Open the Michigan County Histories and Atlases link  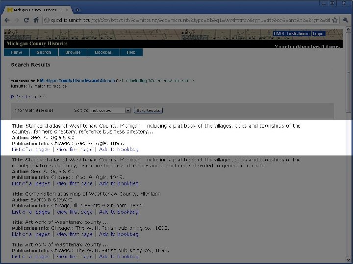(x=77, y=81)
